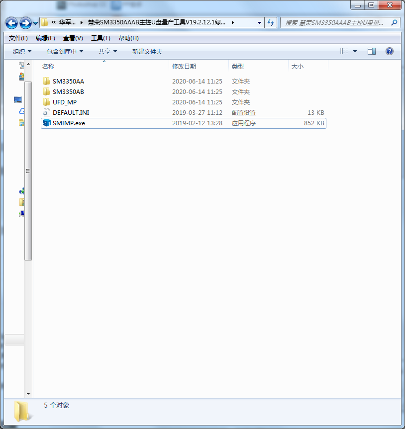The height and width of the screenshot is (429, 405).
Task: Sort by the 名称 column header
Action: (48, 67)
